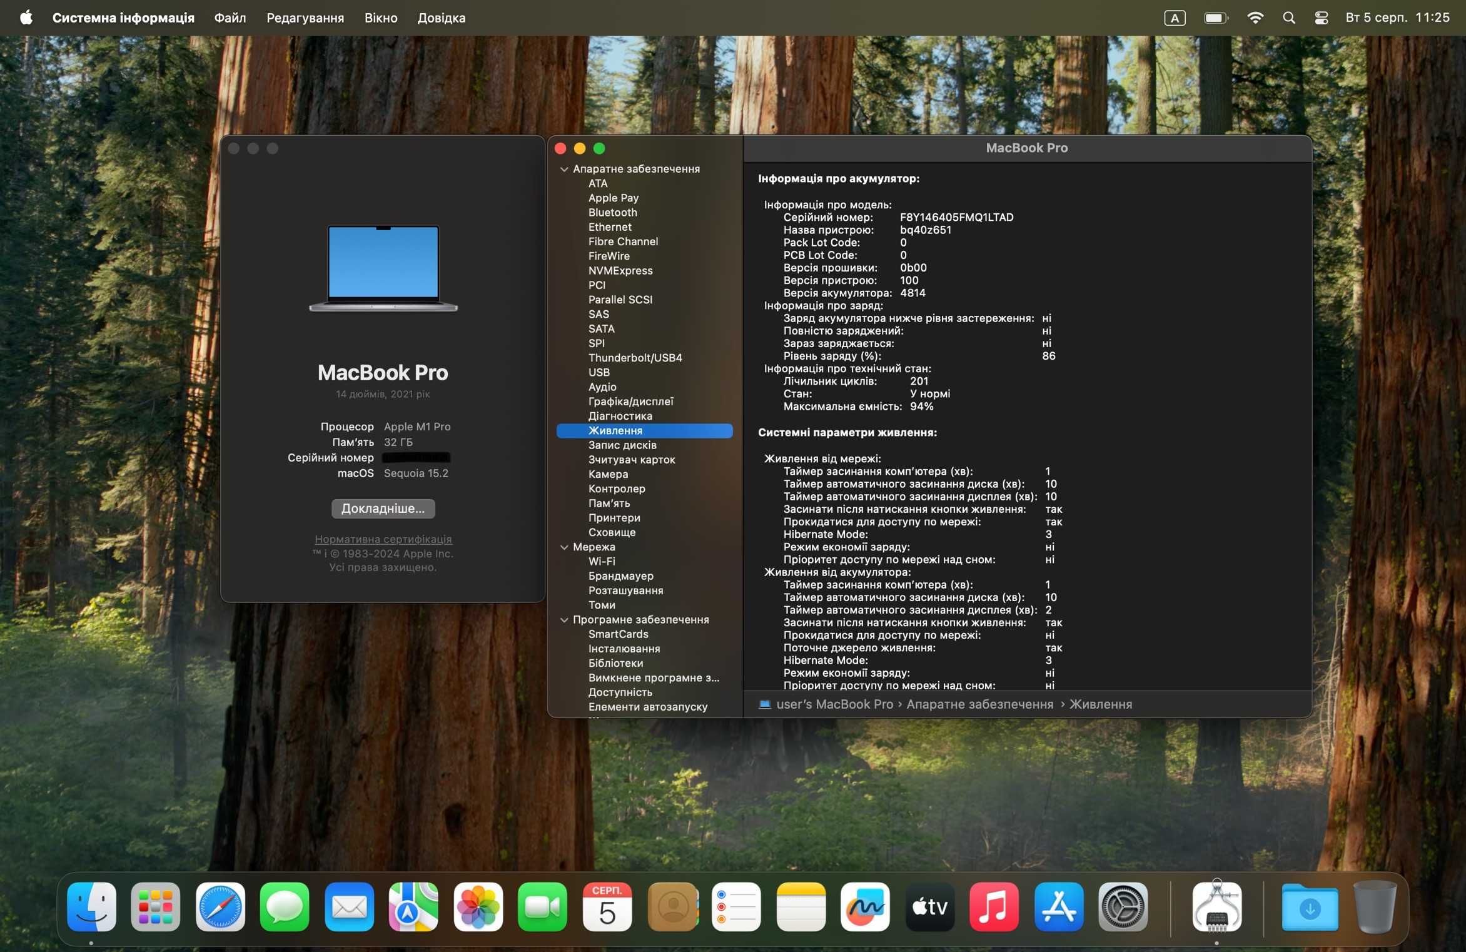Open the Системна інформація app menu

click(x=123, y=18)
